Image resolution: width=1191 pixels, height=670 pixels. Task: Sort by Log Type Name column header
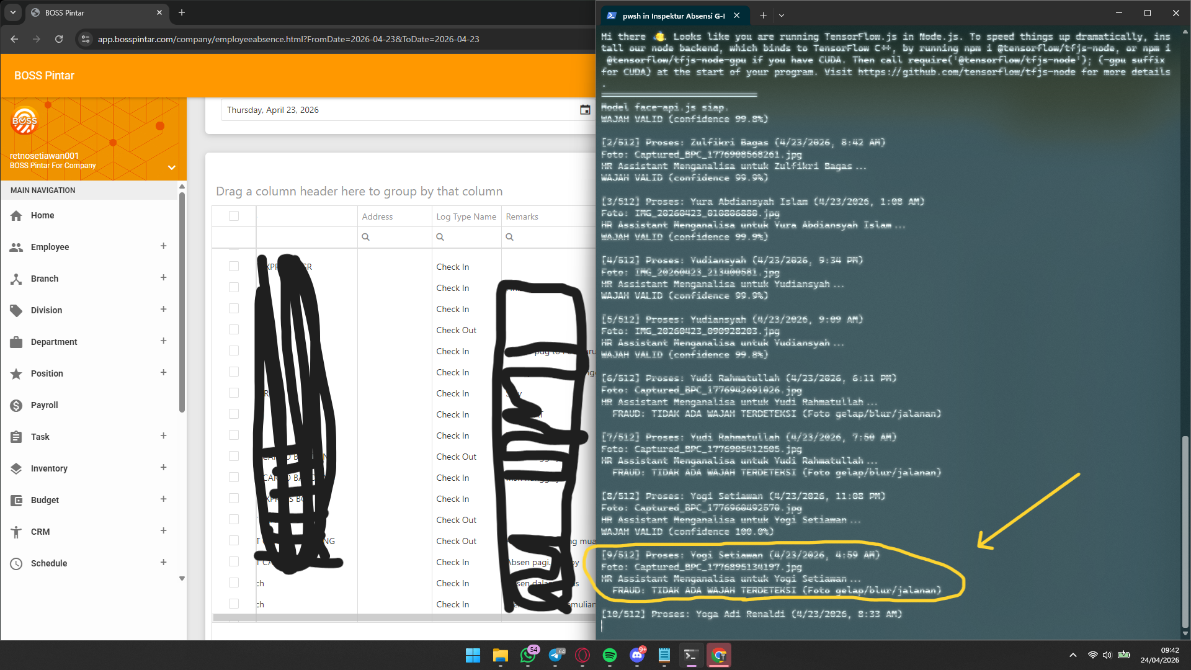tap(466, 217)
